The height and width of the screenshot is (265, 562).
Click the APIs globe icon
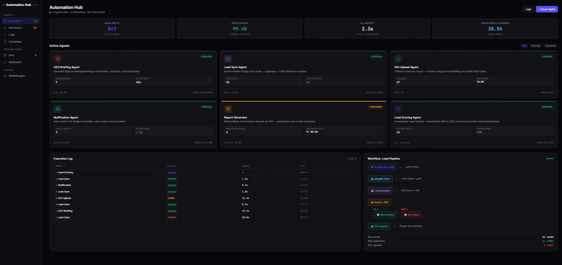[5, 55]
